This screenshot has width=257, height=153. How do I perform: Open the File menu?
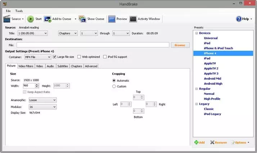(8, 11)
